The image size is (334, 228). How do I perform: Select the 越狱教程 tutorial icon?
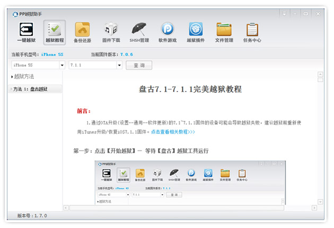(55, 32)
